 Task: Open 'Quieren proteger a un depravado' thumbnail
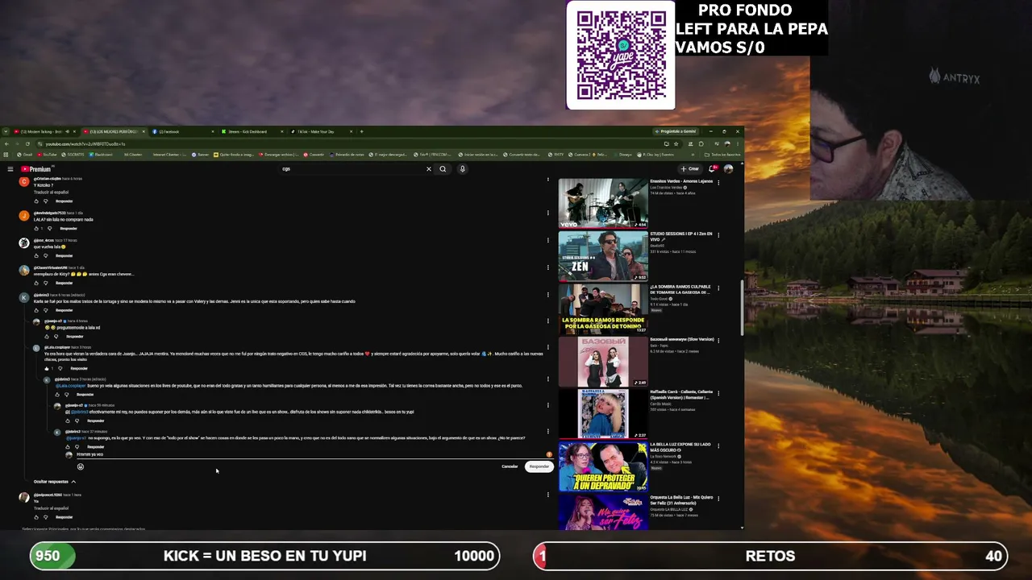(603, 467)
